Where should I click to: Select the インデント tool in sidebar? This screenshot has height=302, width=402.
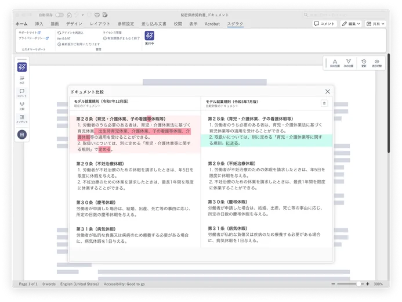click(x=22, y=119)
